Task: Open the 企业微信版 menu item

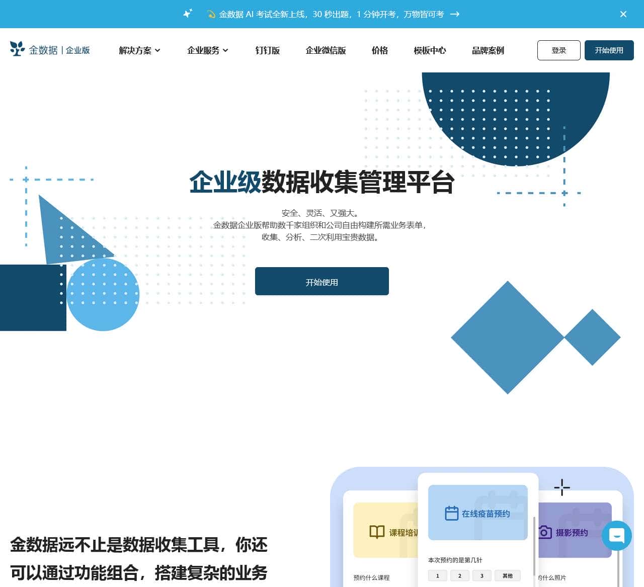Action: click(326, 50)
